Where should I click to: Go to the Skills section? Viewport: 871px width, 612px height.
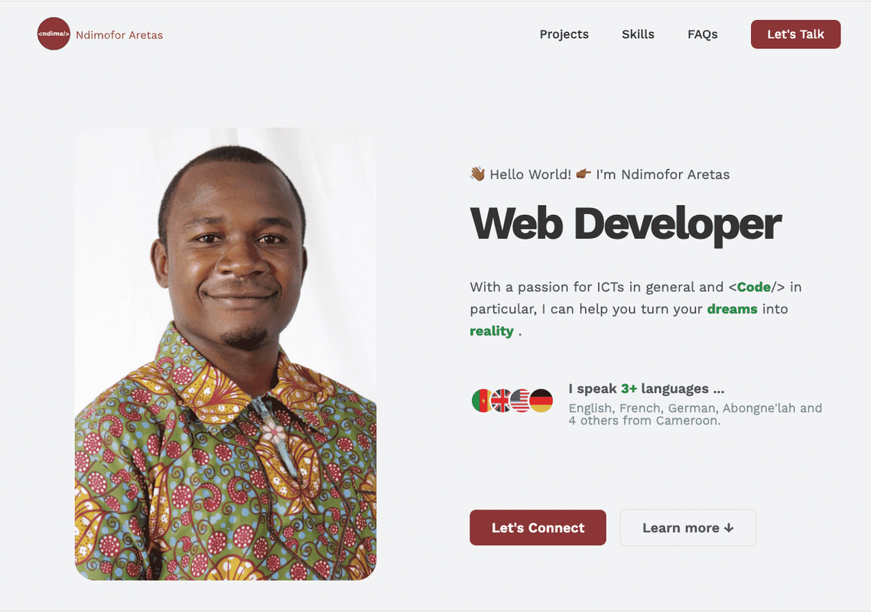[x=638, y=34]
